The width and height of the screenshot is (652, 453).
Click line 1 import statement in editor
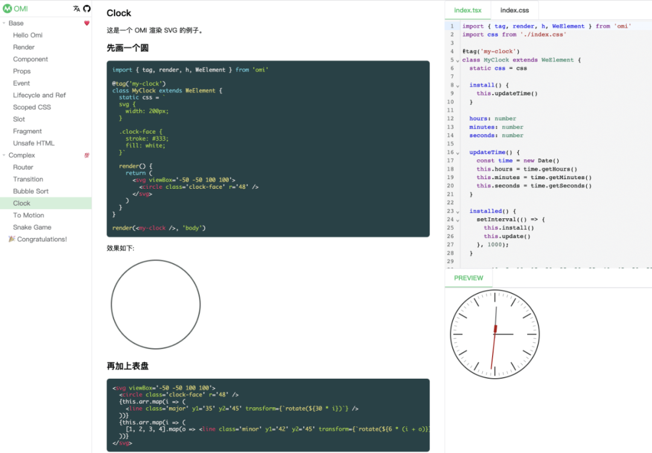[546, 26]
